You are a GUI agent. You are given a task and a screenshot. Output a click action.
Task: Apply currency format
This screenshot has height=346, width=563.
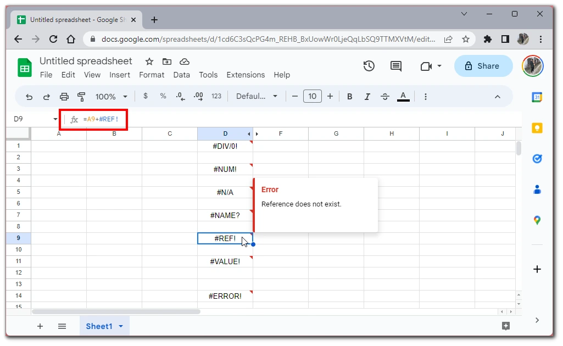tap(145, 96)
